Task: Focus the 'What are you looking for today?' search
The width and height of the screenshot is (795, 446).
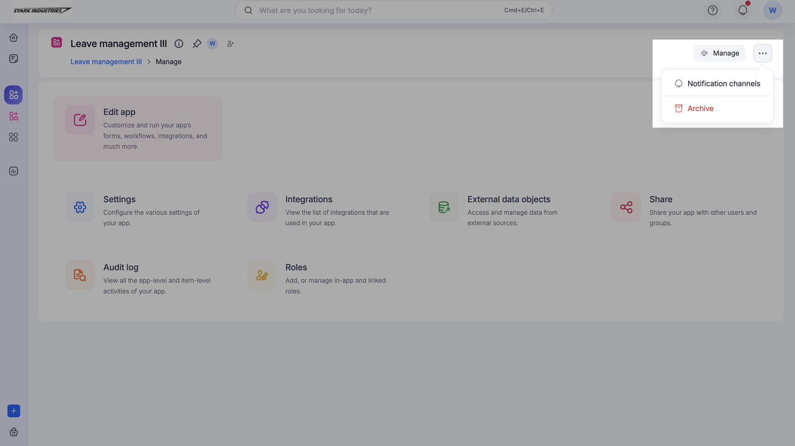Action: [x=394, y=10]
